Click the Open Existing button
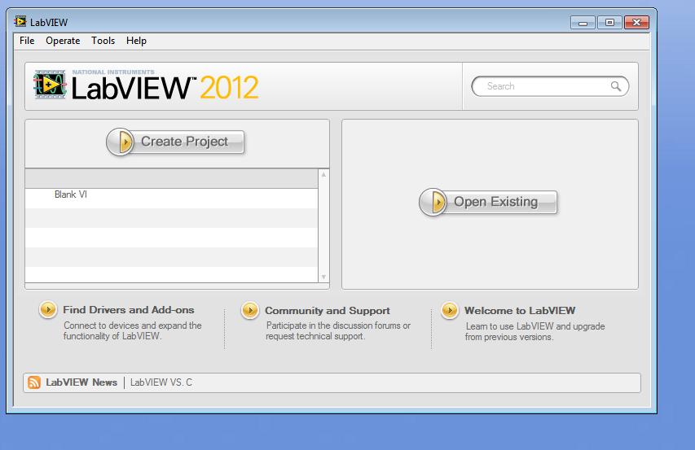695x450 pixels. click(x=488, y=202)
